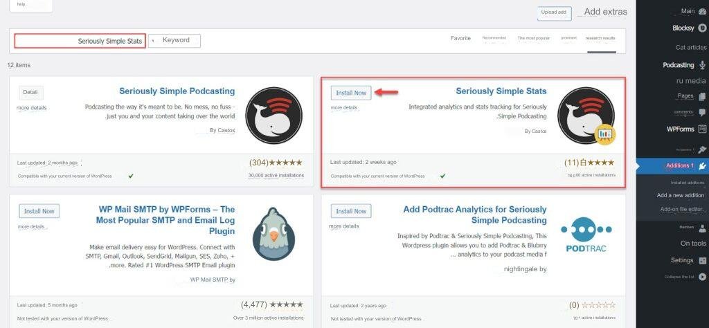709x328 pixels.
Task: Click the Upload add button
Action: 554,12
